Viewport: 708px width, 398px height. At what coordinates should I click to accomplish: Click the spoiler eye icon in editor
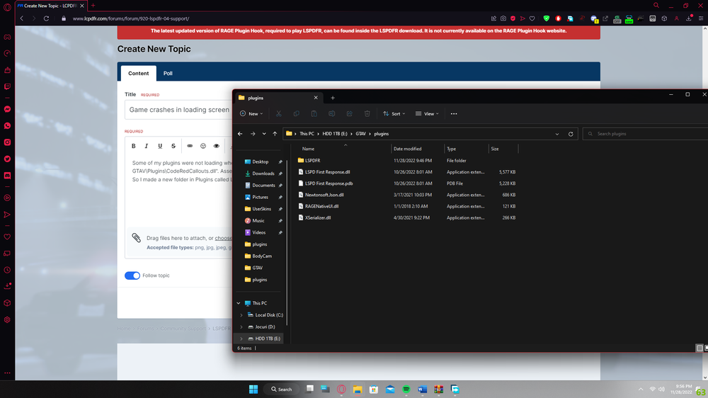pos(217,146)
